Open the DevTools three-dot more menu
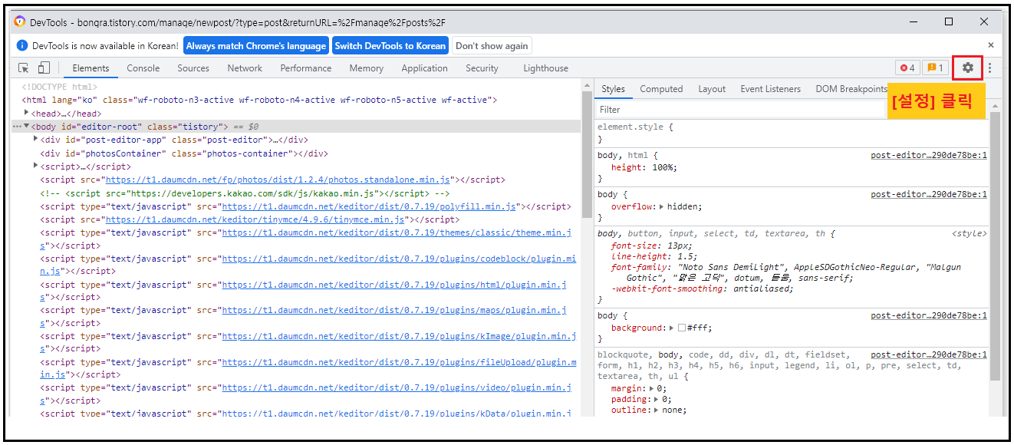 [x=990, y=68]
